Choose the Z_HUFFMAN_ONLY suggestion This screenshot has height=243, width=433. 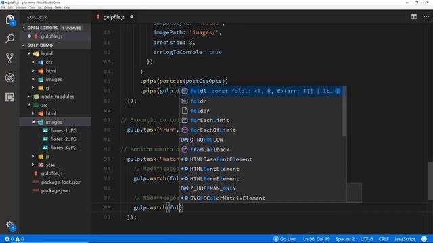click(262, 188)
